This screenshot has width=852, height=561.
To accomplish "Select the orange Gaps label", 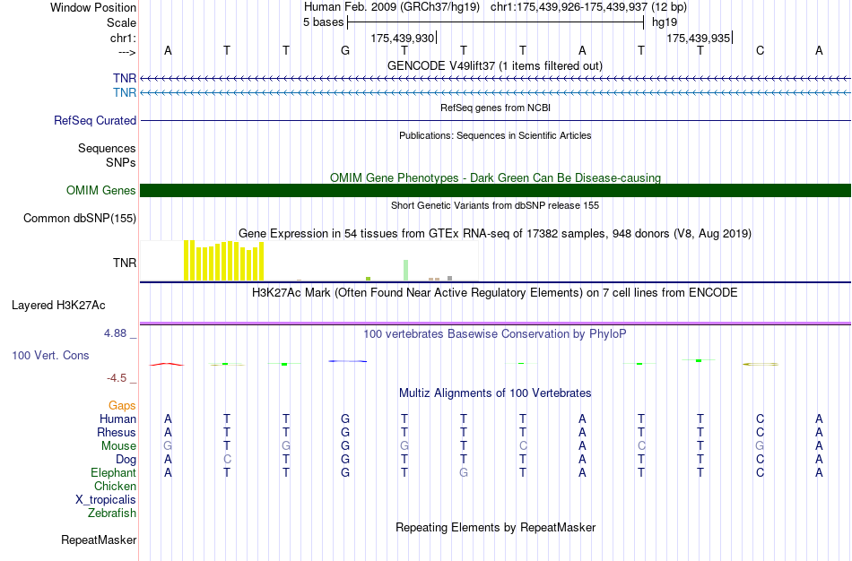I will click(x=122, y=406).
